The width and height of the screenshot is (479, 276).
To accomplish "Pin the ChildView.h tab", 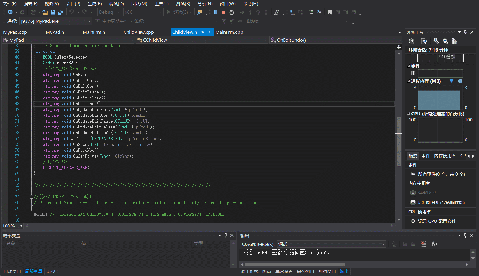I will pos(203,32).
